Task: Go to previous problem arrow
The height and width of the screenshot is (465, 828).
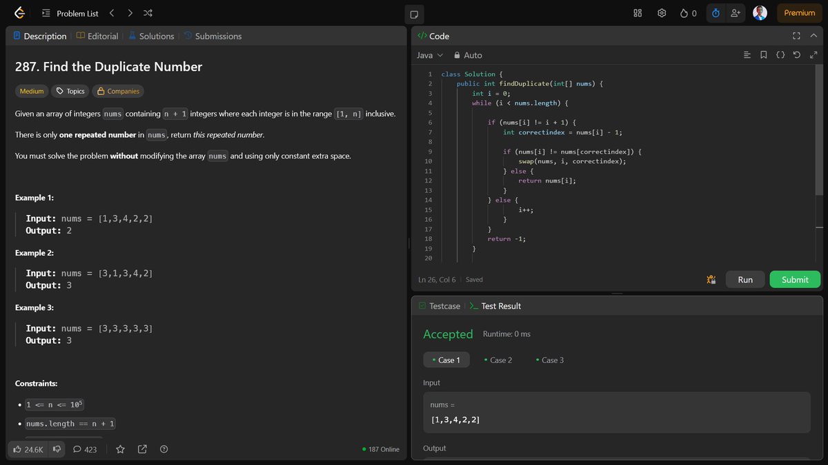Action: pos(112,13)
